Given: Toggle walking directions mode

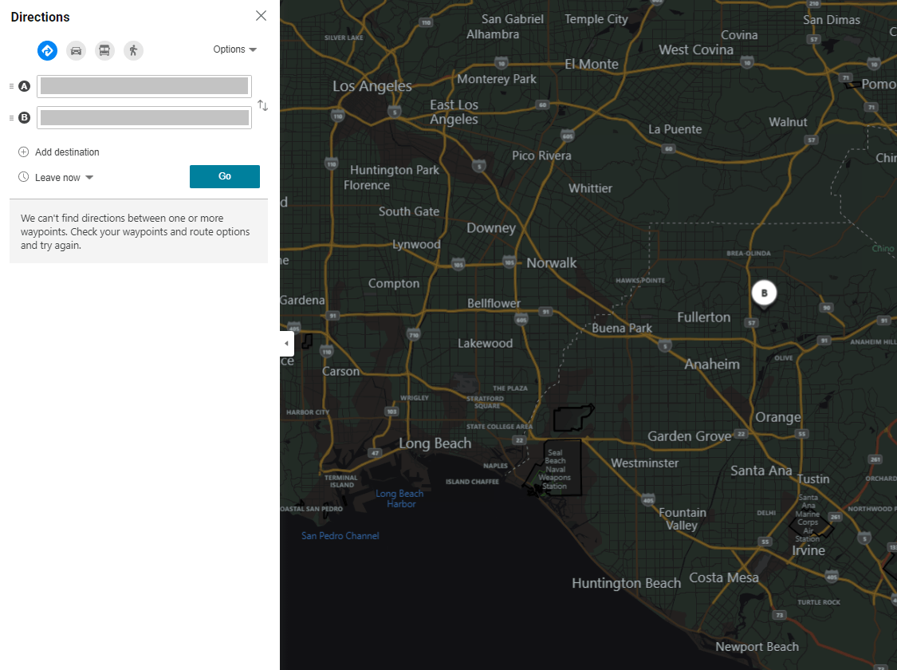Looking at the screenshot, I should [x=133, y=50].
